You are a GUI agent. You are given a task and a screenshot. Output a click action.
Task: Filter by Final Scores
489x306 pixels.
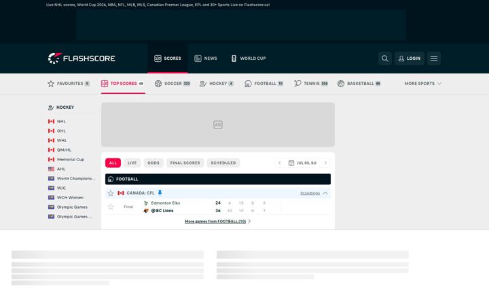(185, 163)
